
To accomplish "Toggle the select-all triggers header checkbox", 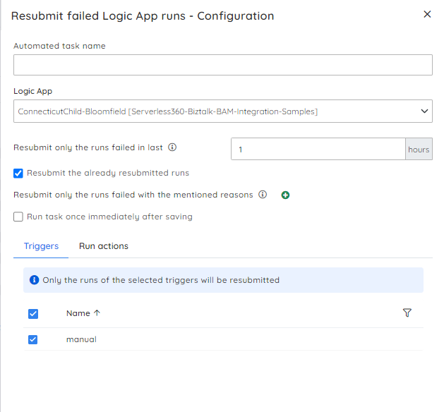I will click(x=33, y=313).
